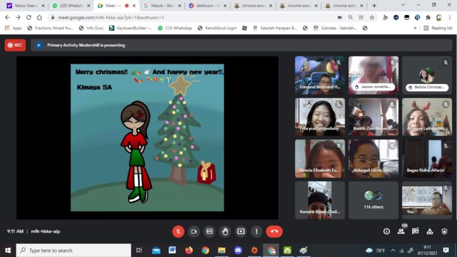The image size is (457, 257).
Task: Raise hand in the meeting
Action: click(x=225, y=231)
